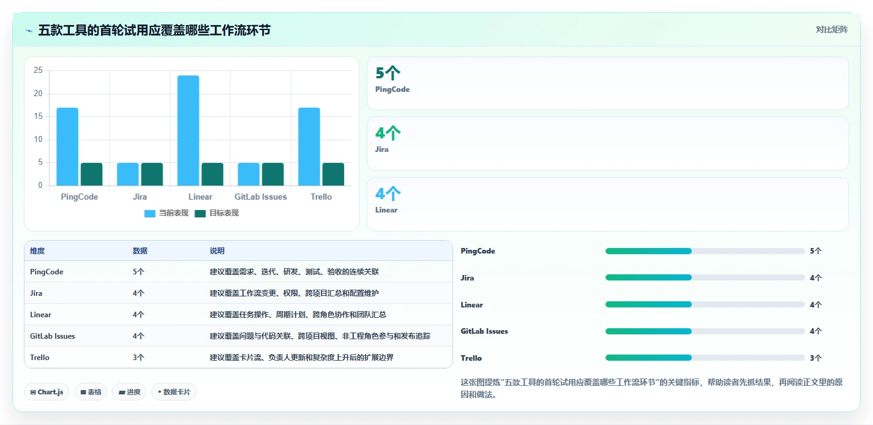The height and width of the screenshot is (425, 873).
Task: Click the GitLab Issues label on chart axis
Action: coord(261,197)
